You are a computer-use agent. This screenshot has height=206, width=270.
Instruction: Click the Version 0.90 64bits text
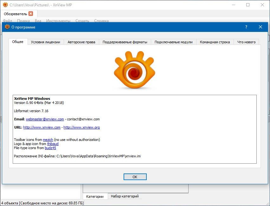point(39,103)
